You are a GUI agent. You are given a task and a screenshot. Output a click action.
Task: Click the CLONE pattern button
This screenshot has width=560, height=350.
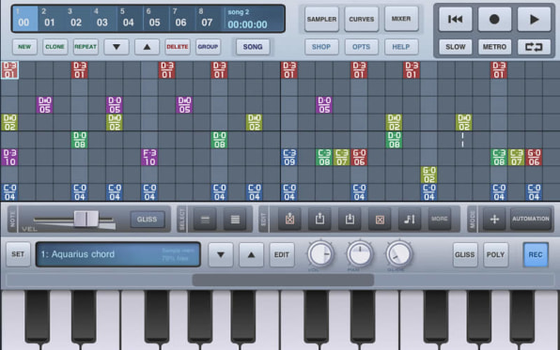click(x=55, y=47)
